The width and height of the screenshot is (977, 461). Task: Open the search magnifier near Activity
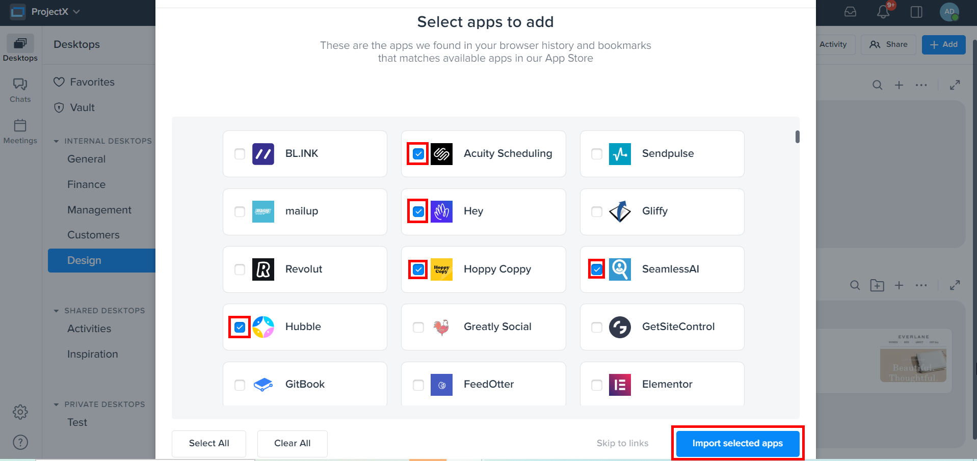(x=877, y=85)
